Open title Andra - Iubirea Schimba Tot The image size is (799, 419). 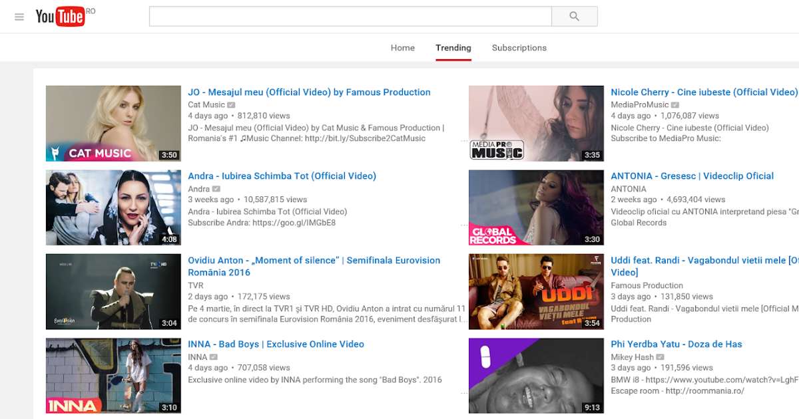pos(282,176)
